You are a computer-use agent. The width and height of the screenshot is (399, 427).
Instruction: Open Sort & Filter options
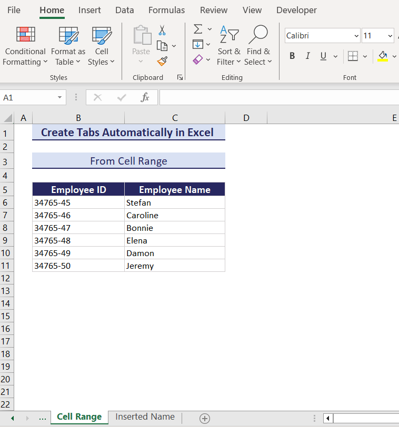pyautogui.click(x=229, y=46)
